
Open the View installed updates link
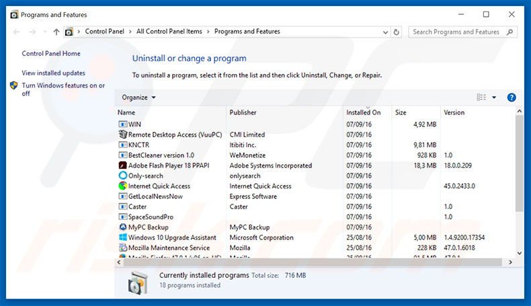click(x=53, y=73)
